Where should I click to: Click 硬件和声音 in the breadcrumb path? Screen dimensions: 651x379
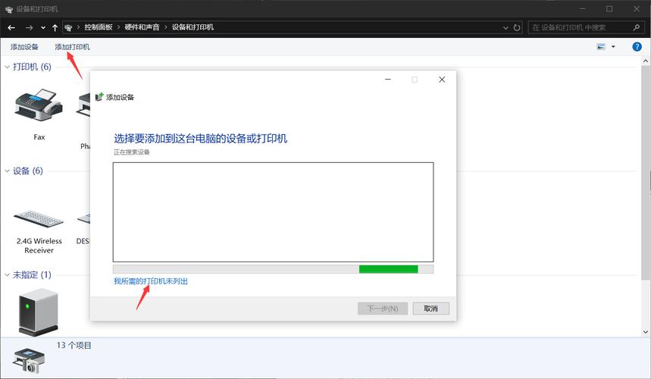[142, 27]
